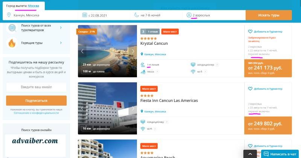Click heart icon for Fiesta Inn Cancun
Screen dimensions: 301x158
[250, 89]
